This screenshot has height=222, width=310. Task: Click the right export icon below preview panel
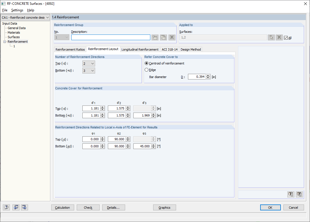coord(299,194)
